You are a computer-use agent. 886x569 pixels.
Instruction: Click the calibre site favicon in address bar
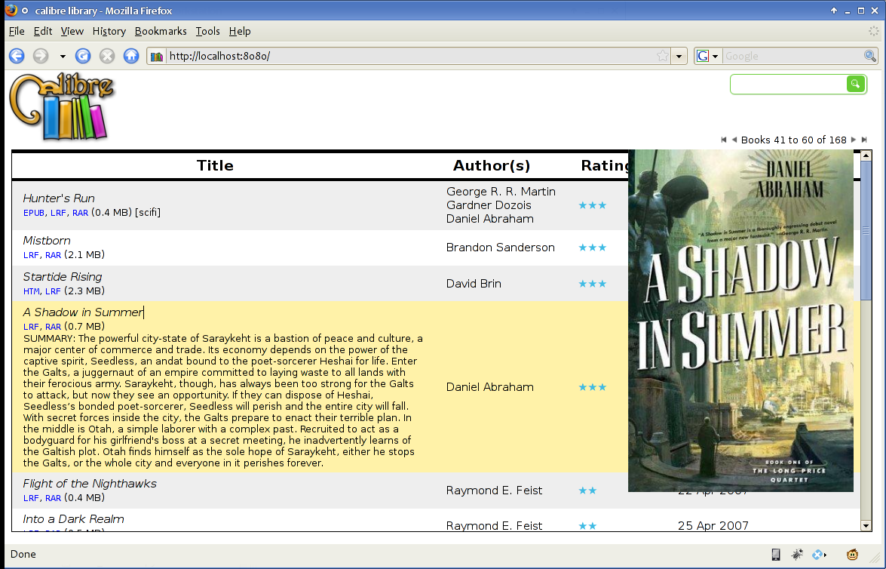point(157,56)
